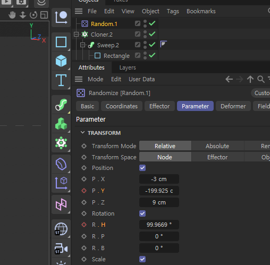Open the Custom dropdown in Attributes
The image size is (270, 265).
[260, 93]
